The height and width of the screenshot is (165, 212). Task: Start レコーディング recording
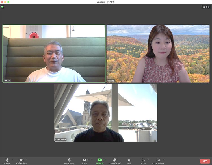[x=115, y=161]
